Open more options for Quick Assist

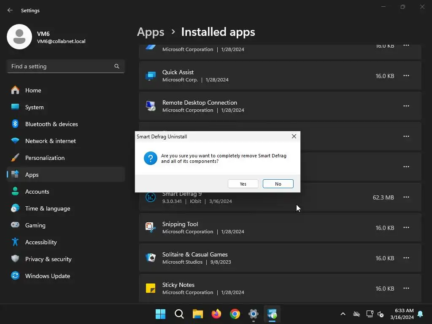click(406, 76)
